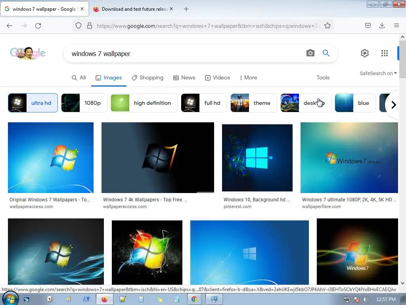Open 'Original Windows 7 Wallpapers' link
Viewport: 406px width, 305px height.
(50, 200)
